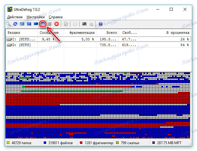The height and width of the screenshot is (151, 197).
Task: Select the D: [NTFS] volume row
Action: [99, 45]
